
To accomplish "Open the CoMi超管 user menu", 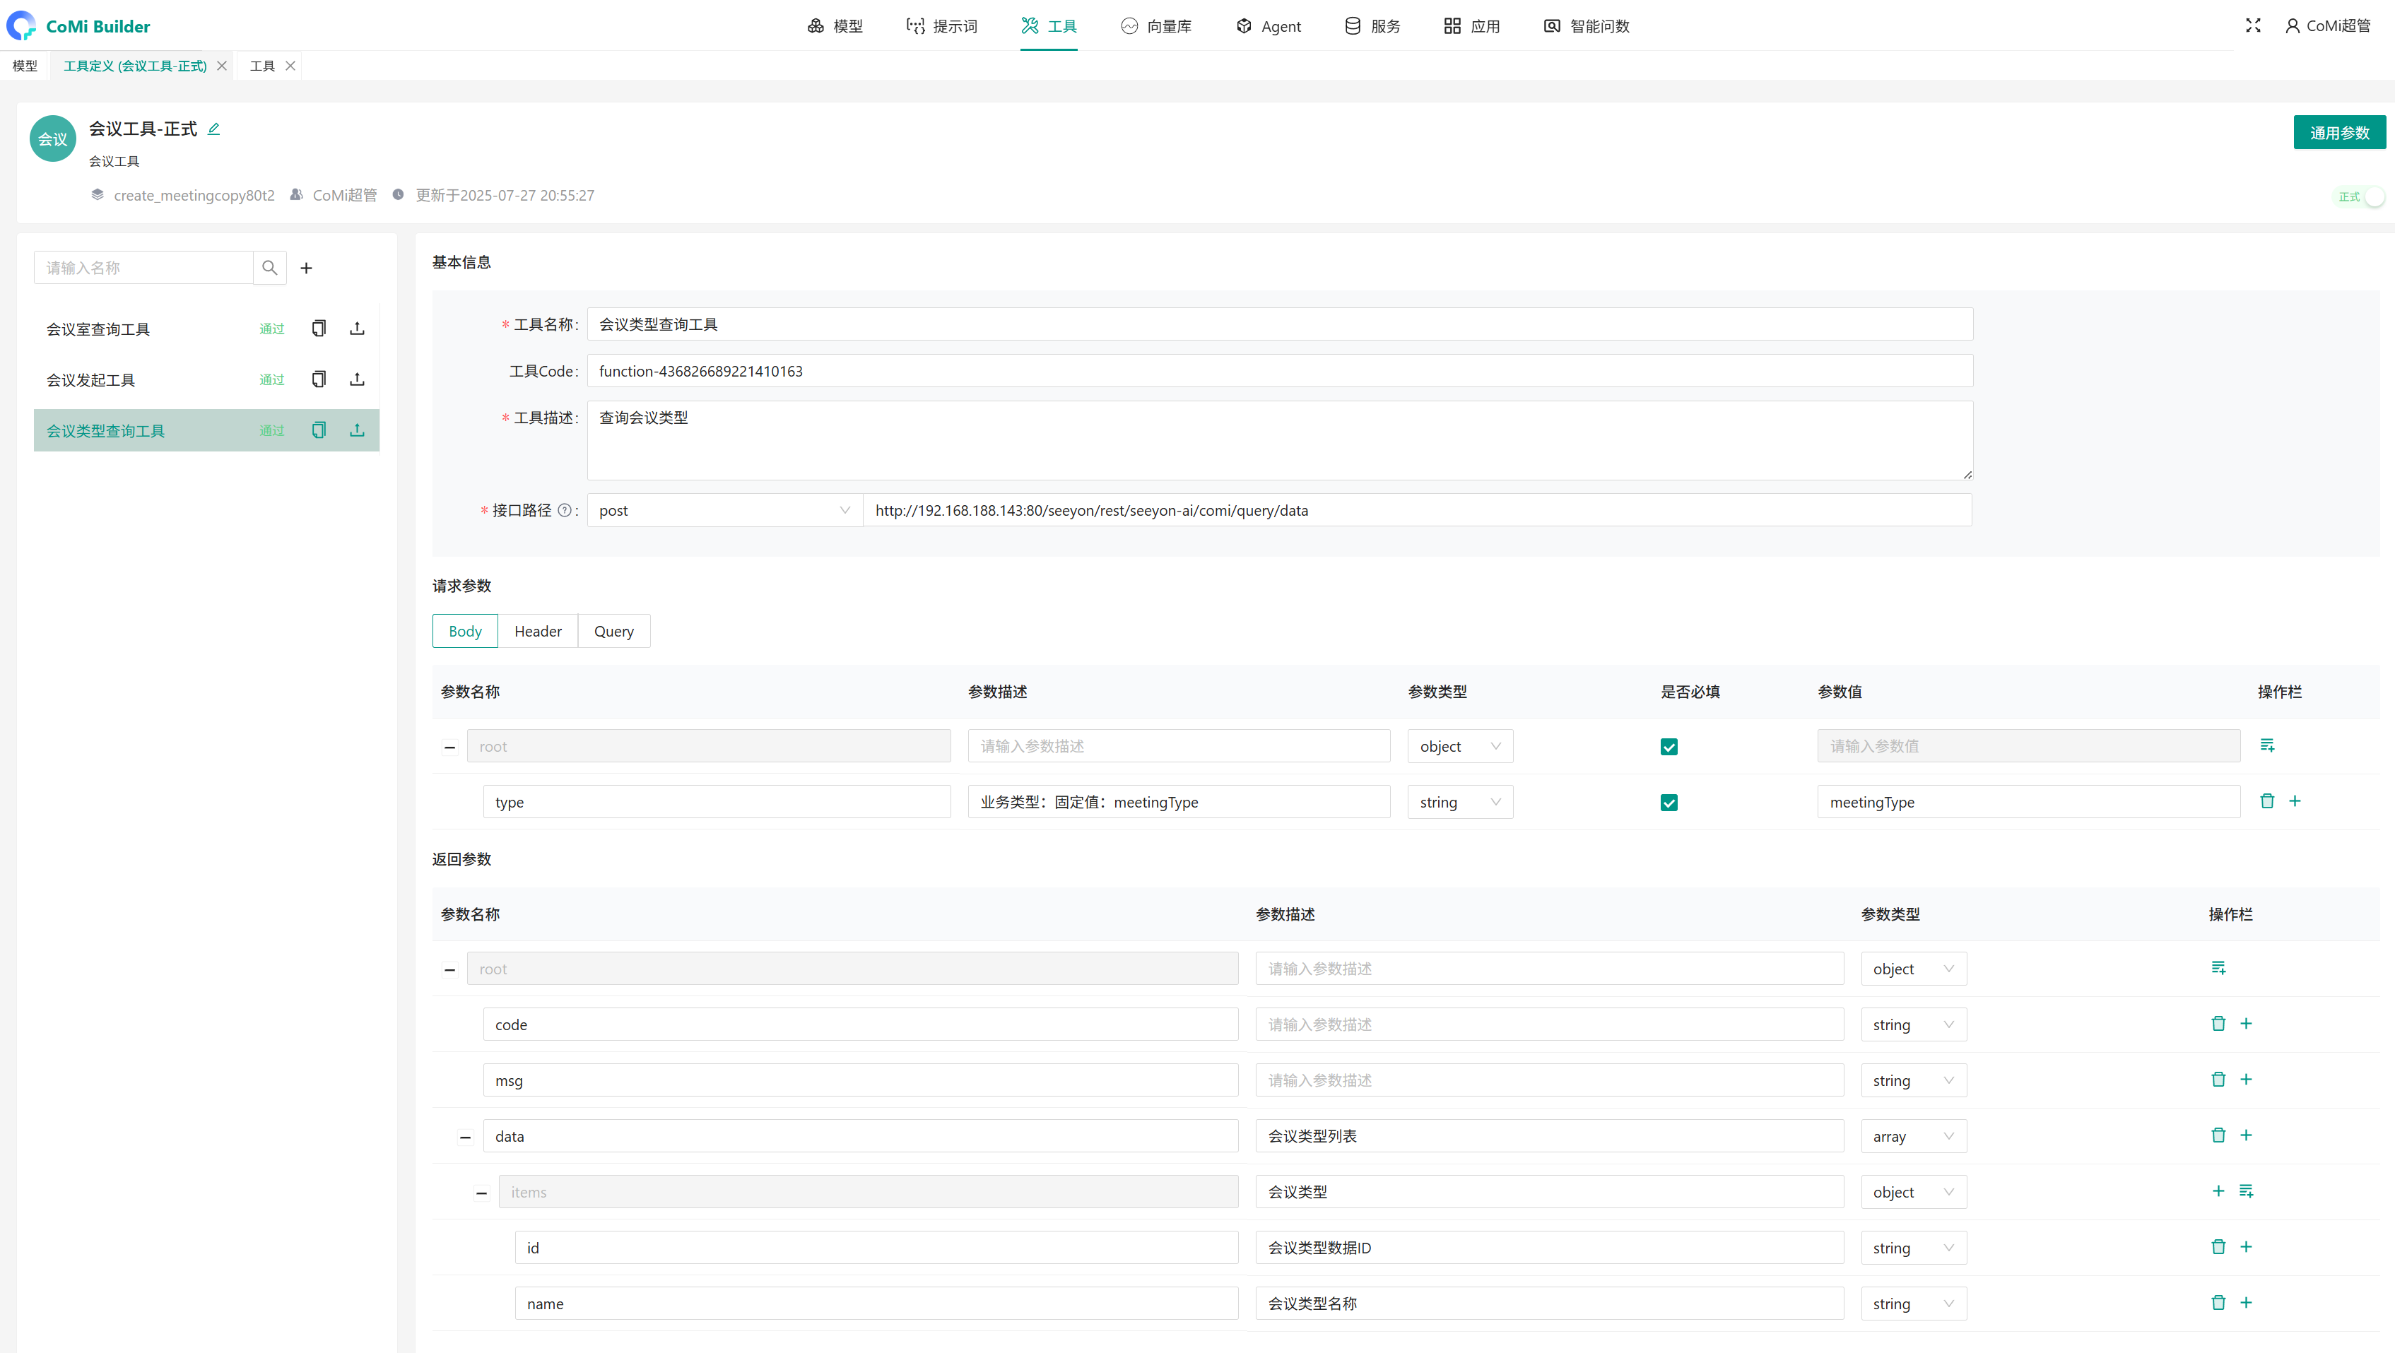I will 2328,26.
